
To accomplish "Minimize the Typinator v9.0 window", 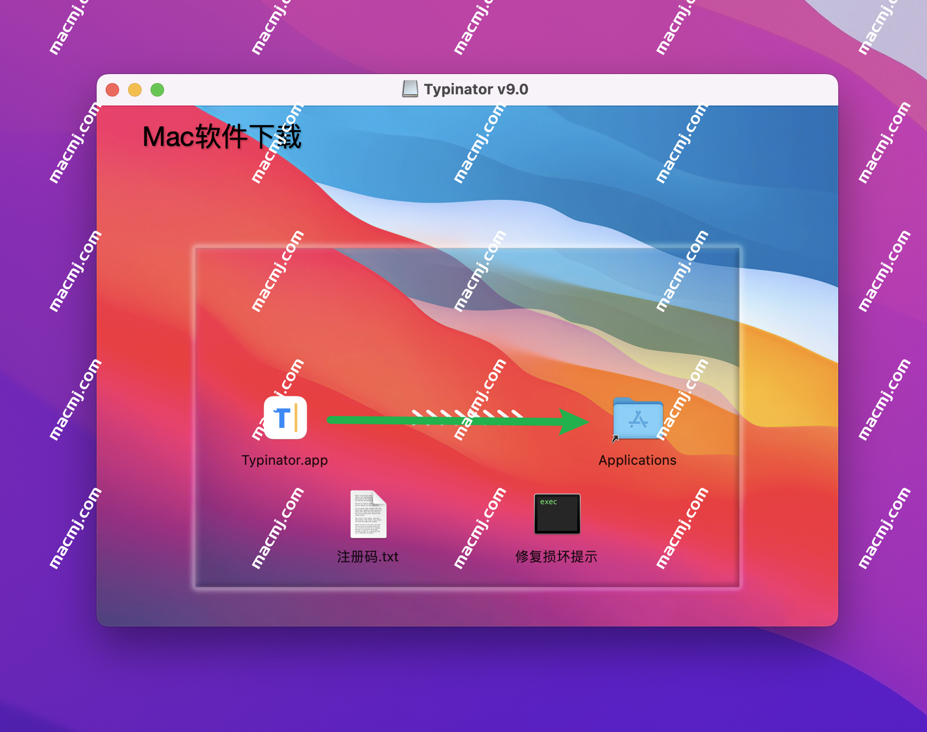I will tap(135, 90).
